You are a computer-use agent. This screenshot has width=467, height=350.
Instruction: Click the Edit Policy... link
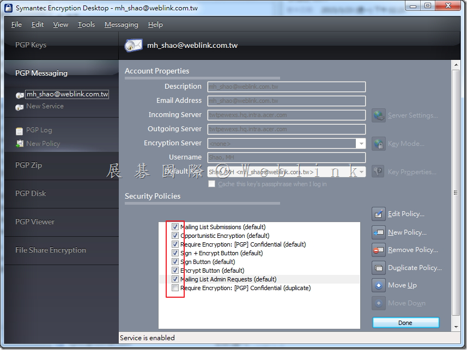[x=406, y=214]
